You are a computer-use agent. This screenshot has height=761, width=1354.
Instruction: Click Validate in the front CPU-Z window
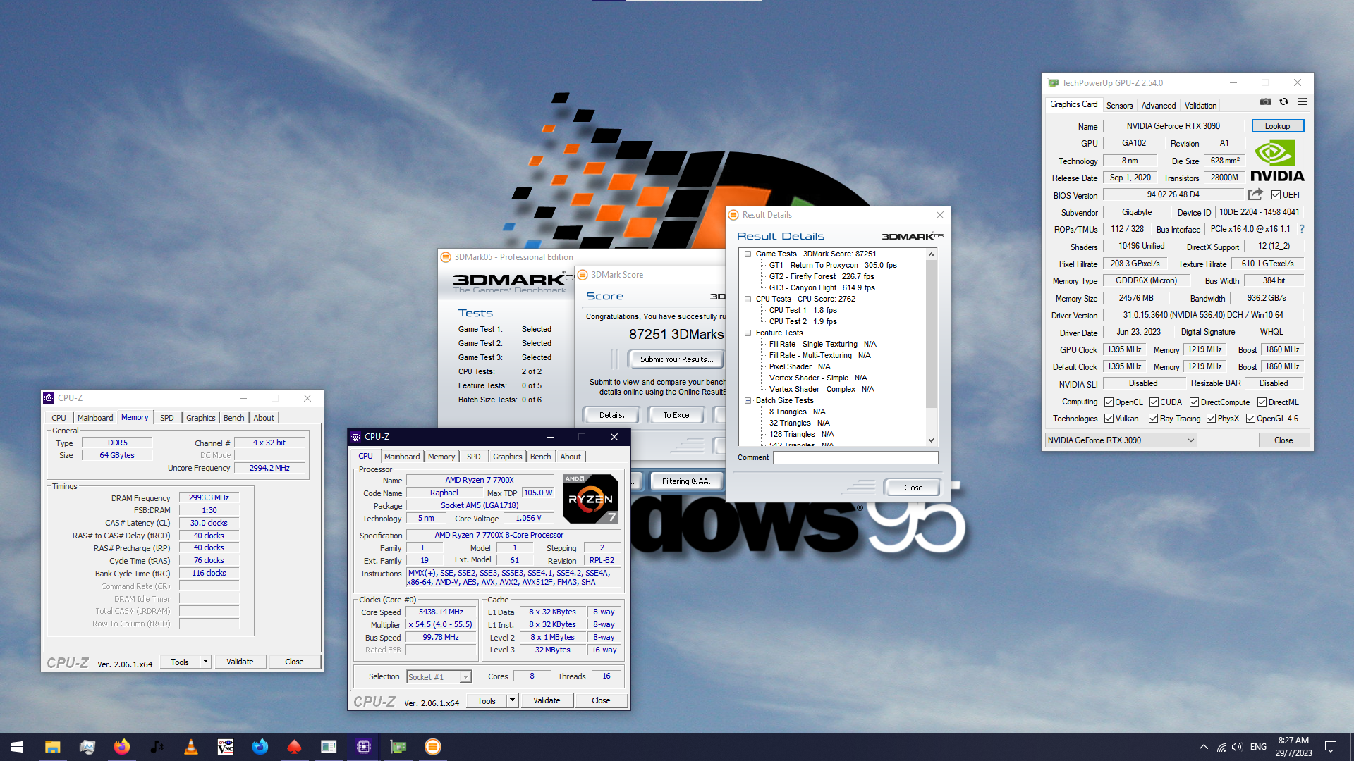coord(547,701)
